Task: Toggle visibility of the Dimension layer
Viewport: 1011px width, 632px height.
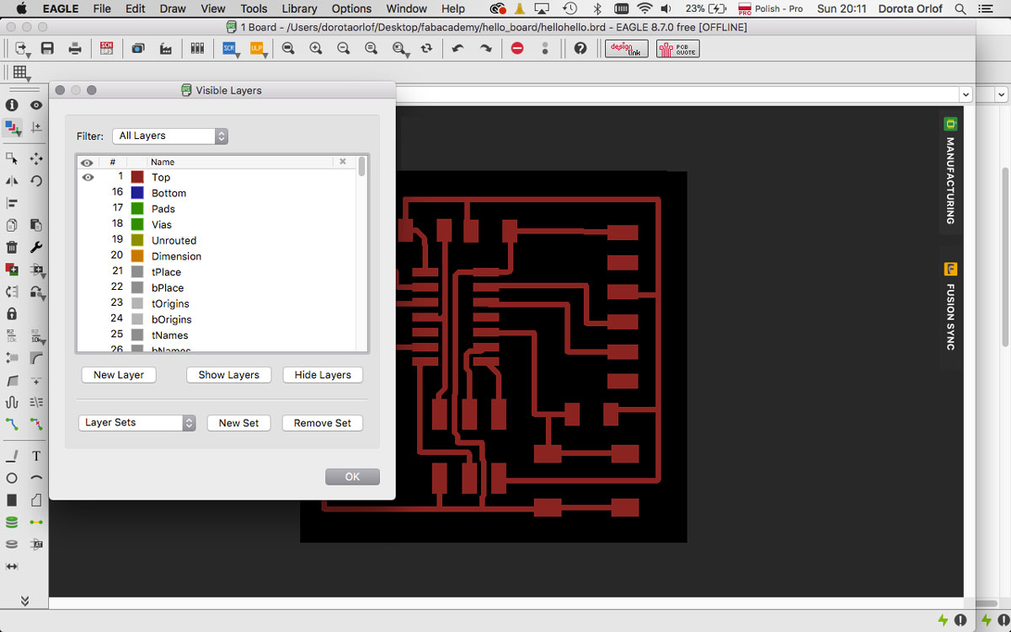Action: click(88, 256)
